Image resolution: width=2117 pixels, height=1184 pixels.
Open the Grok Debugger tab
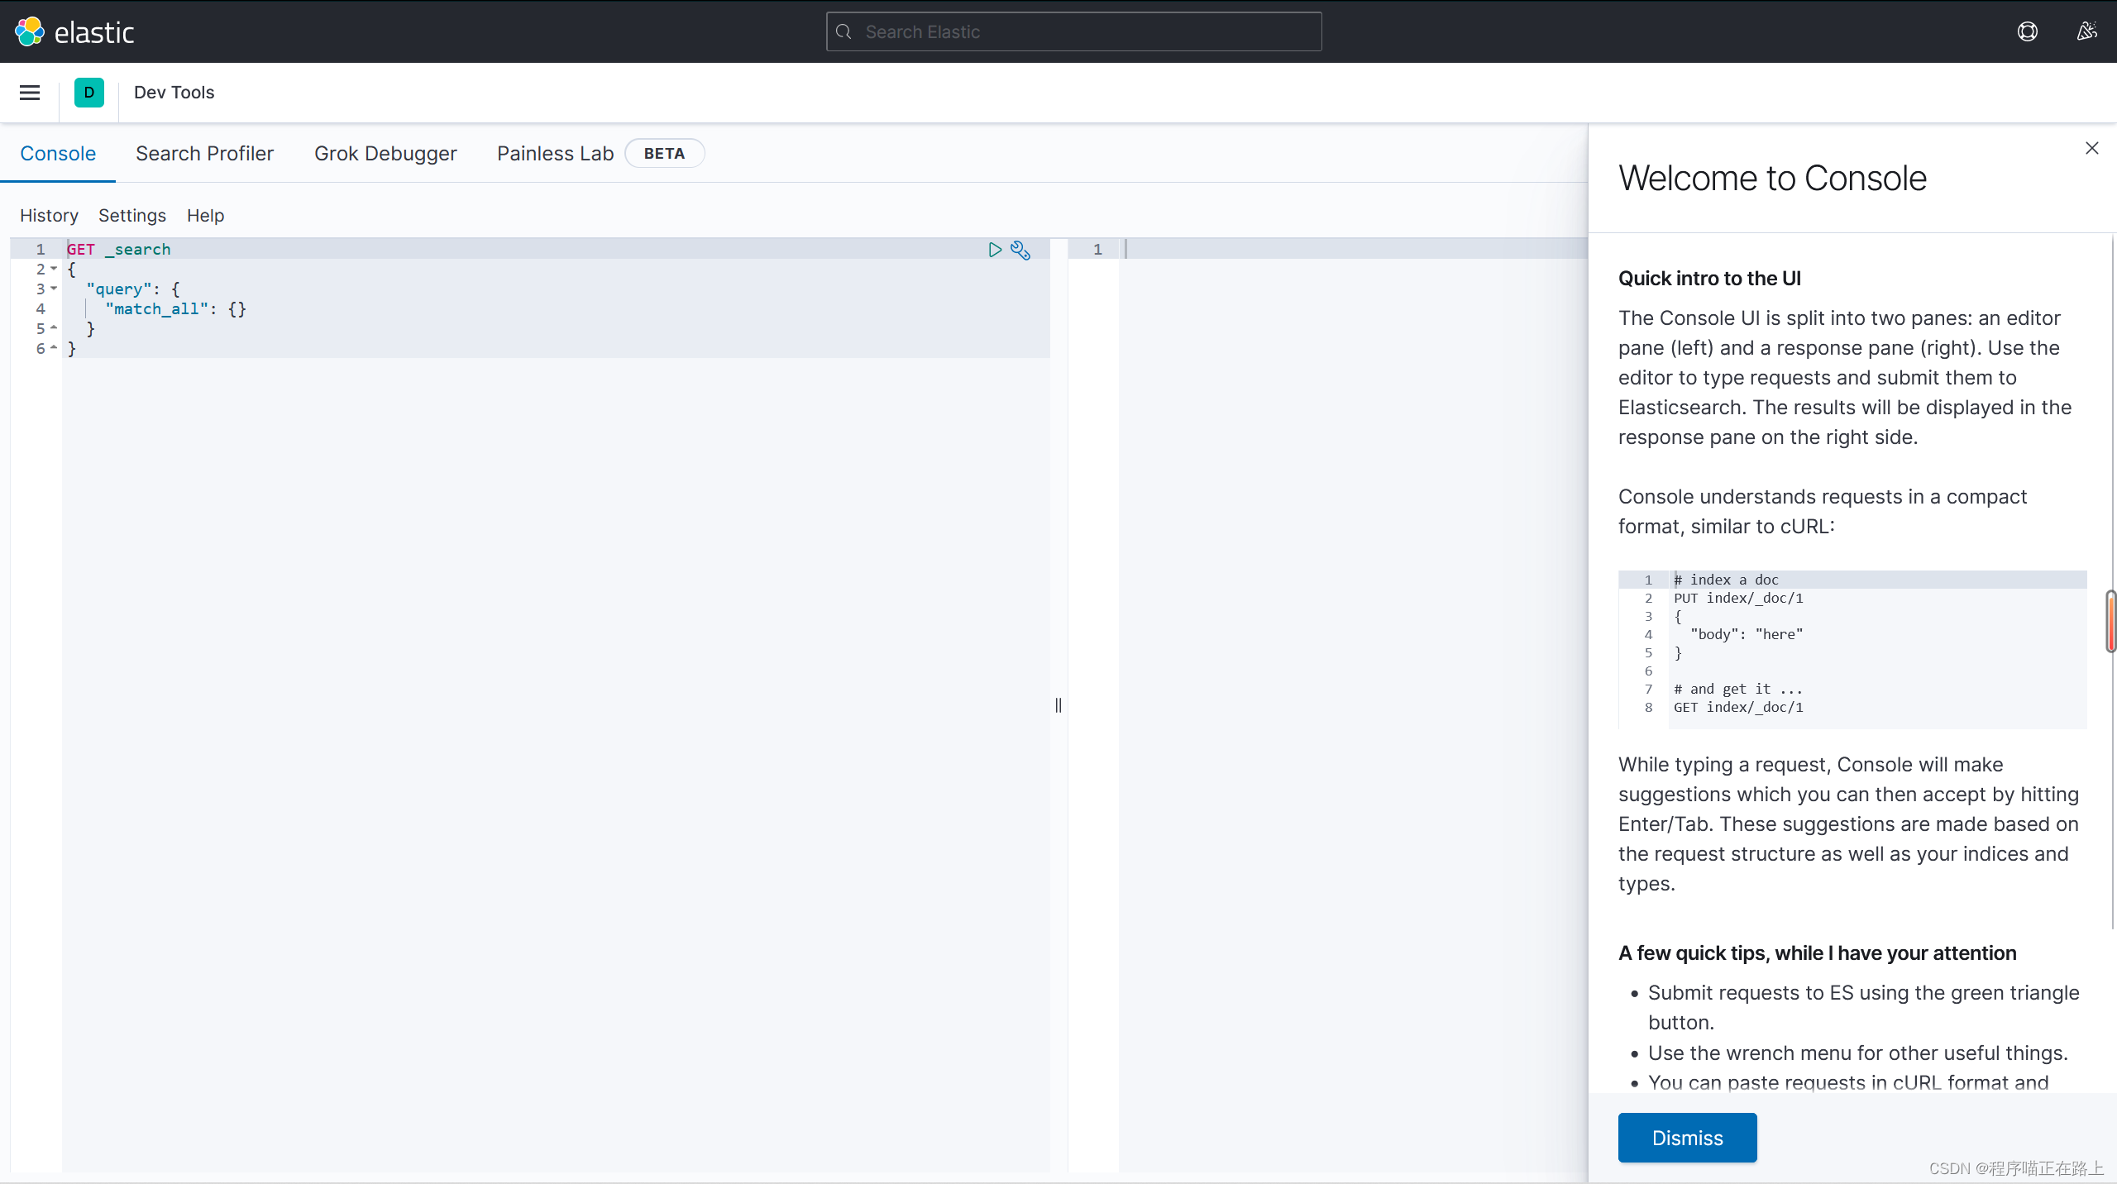pyautogui.click(x=385, y=154)
